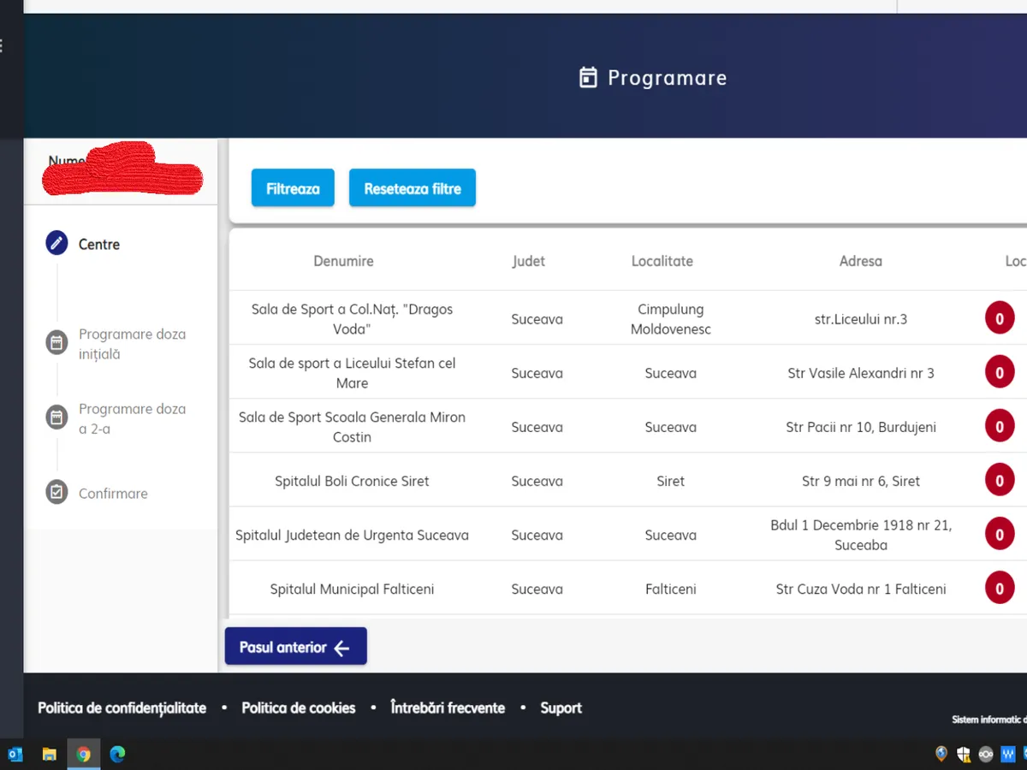The image size is (1027, 770).
Task: Open File Explorer from the taskbar
Action: [50, 754]
